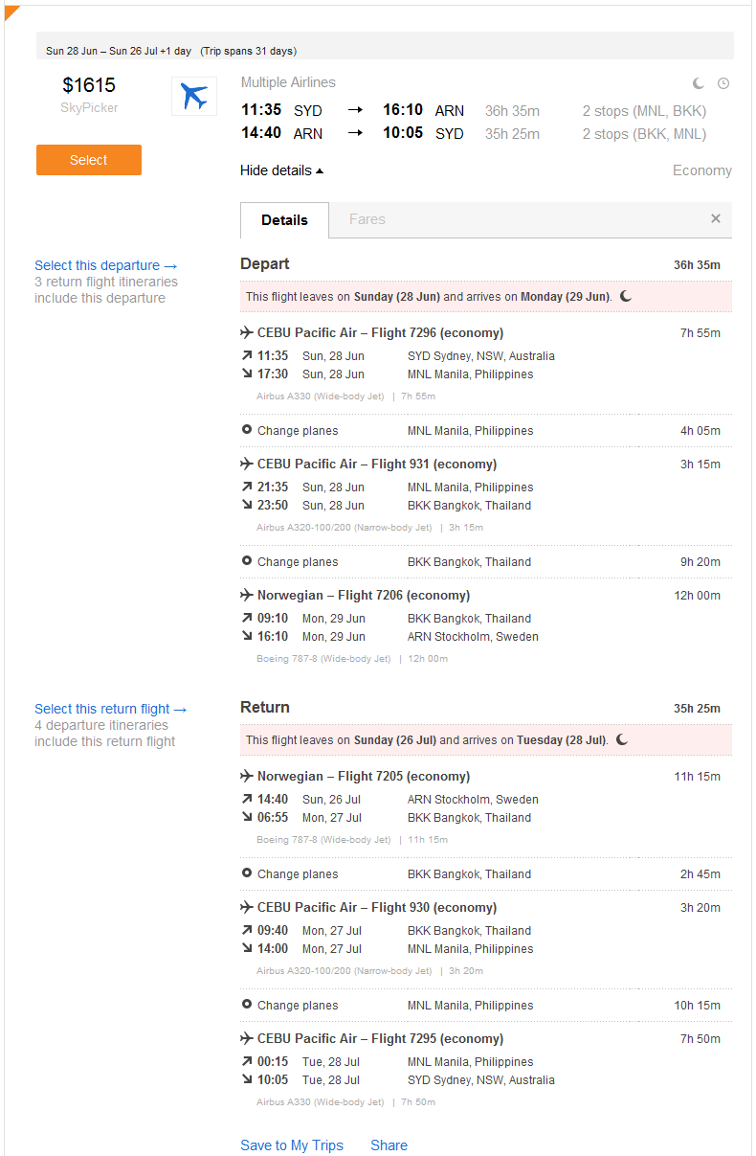Click the $1615 price
Viewport: 756px width, 1156px height.
(x=89, y=85)
